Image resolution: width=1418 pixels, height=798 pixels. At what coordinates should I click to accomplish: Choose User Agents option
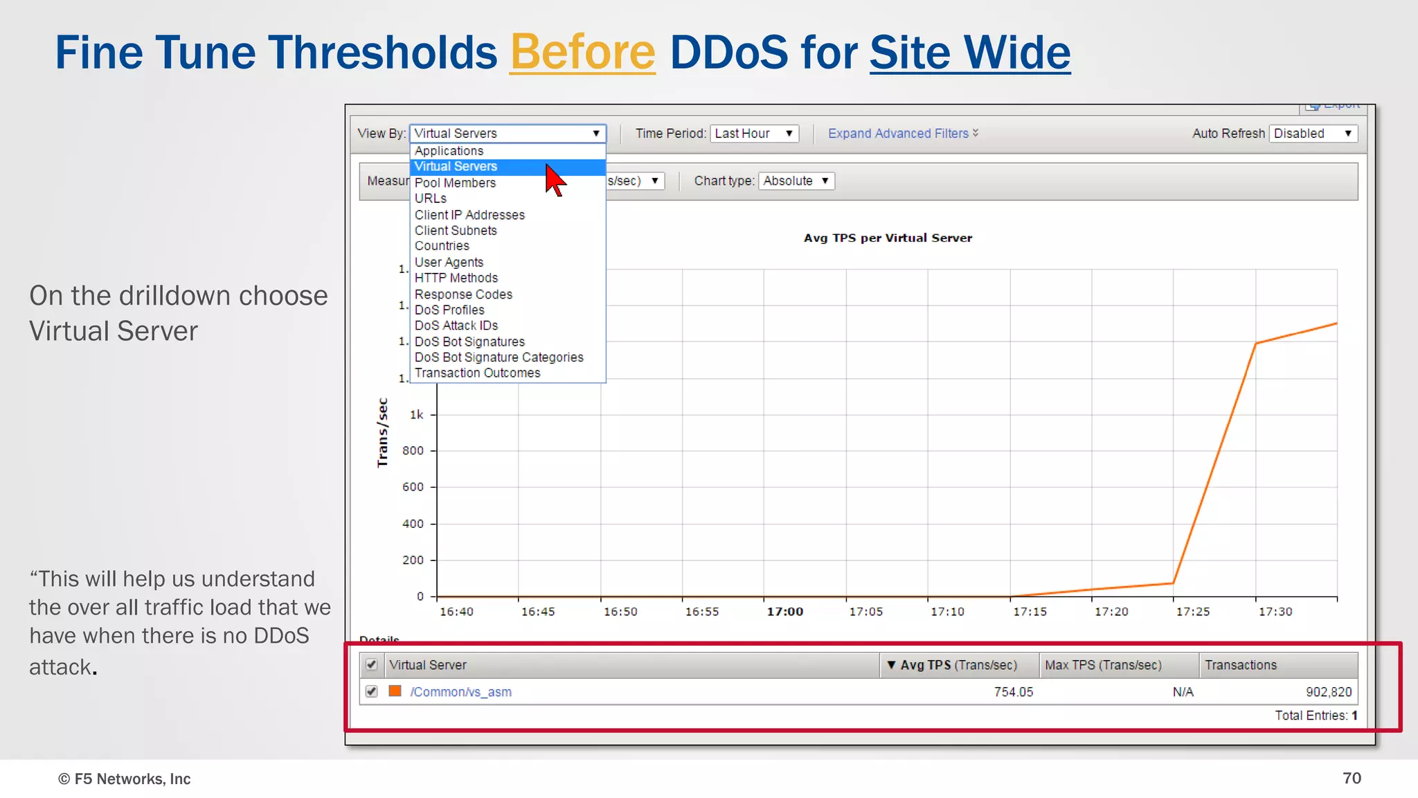[508, 263]
